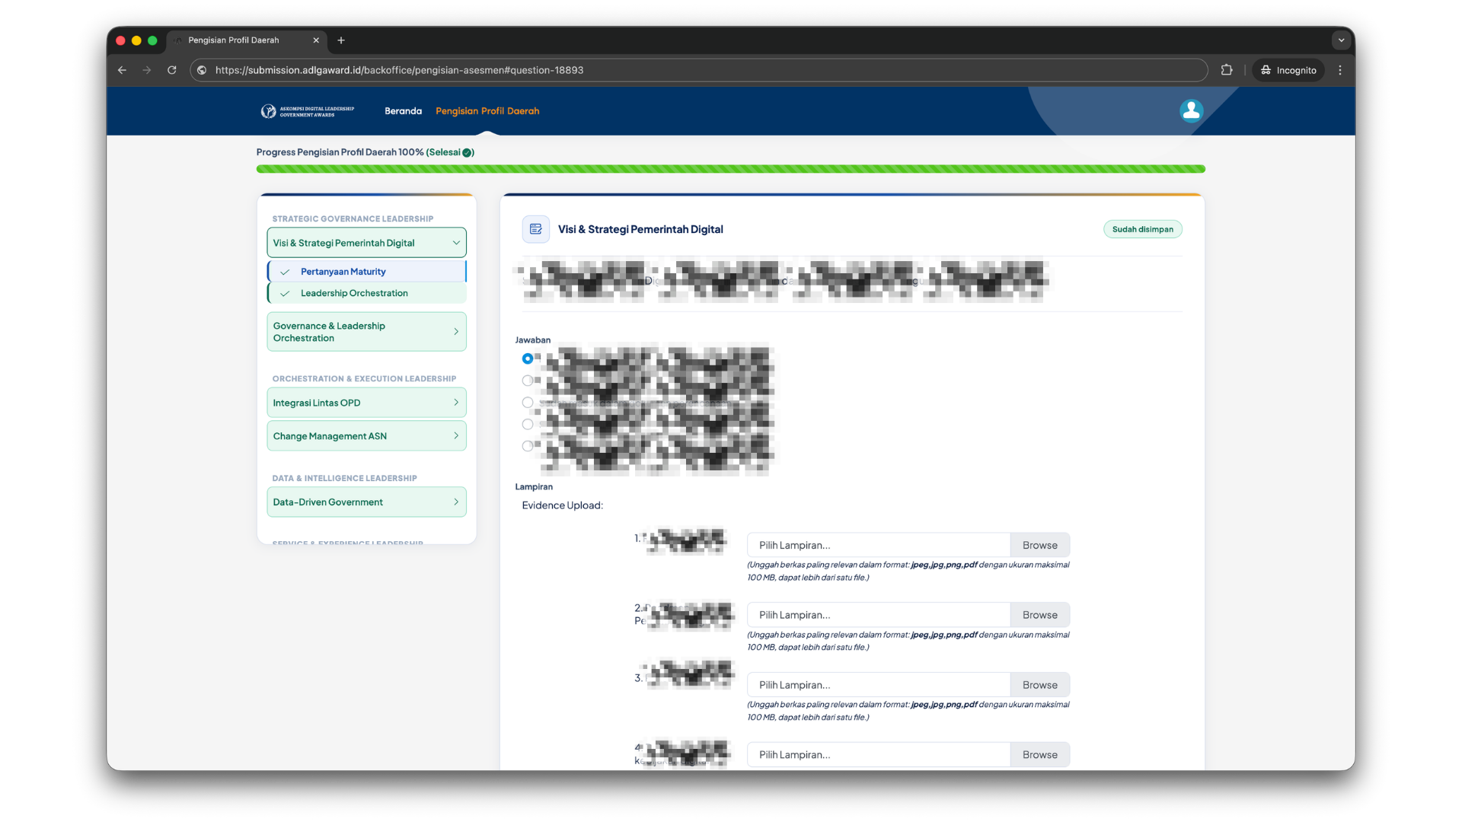
Task: Select the second Jawaban radio option
Action: pyautogui.click(x=528, y=381)
